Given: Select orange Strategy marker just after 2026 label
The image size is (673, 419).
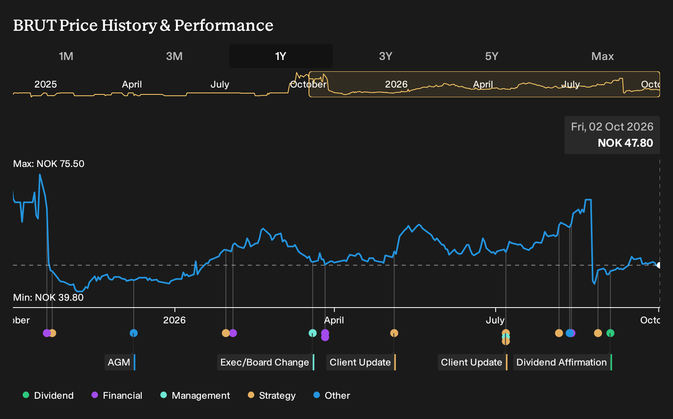Looking at the screenshot, I should pyautogui.click(x=226, y=333).
